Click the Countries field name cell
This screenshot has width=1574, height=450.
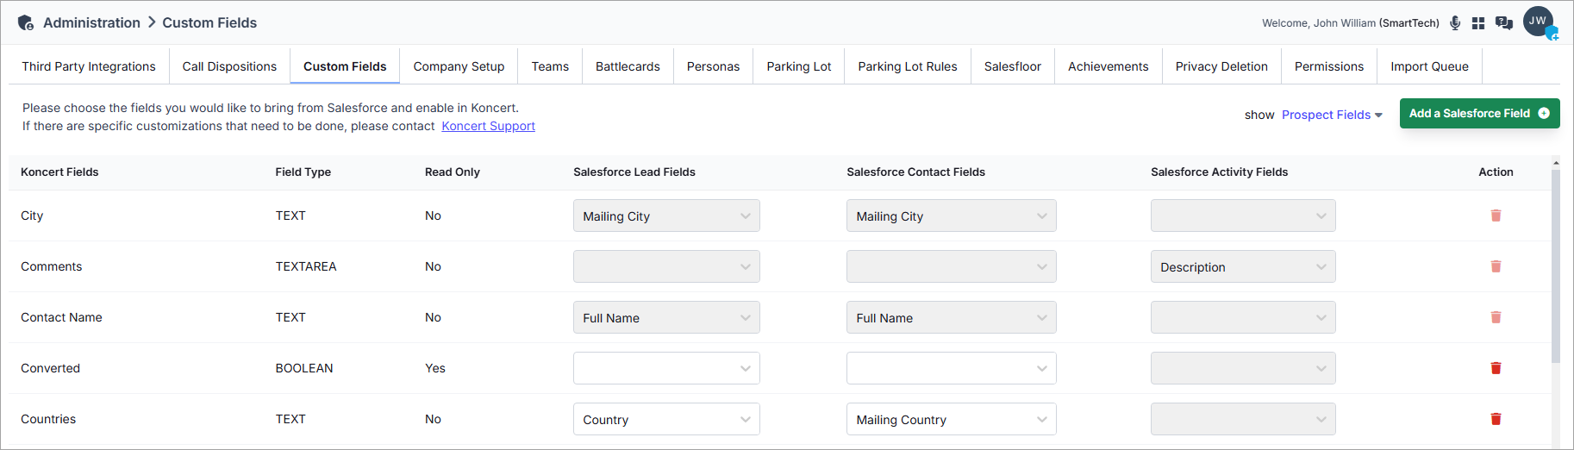(48, 419)
